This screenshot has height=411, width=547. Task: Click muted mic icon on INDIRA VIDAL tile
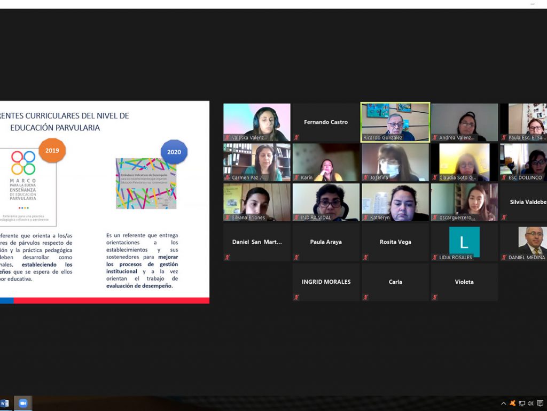point(296,218)
